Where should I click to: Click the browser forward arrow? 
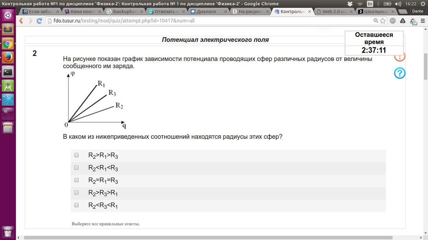30,21
